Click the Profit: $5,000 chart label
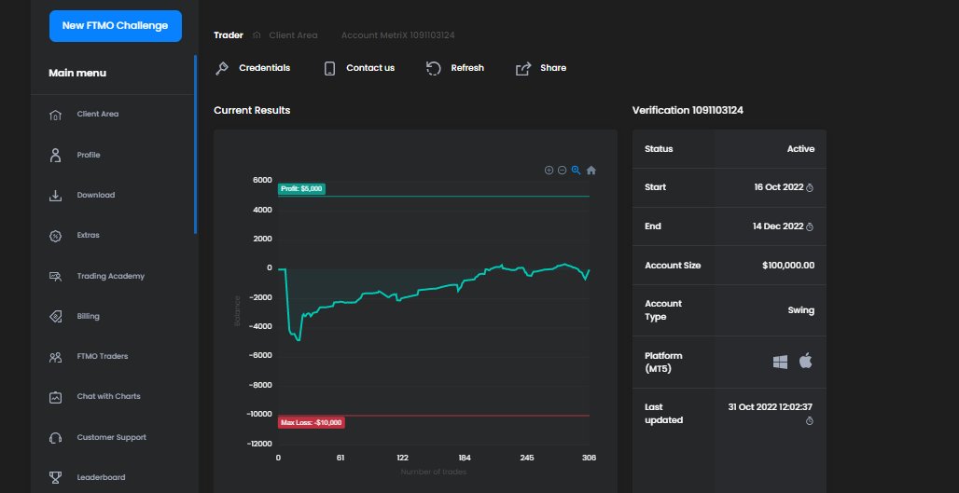 pyautogui.click(x=301, y=189)
